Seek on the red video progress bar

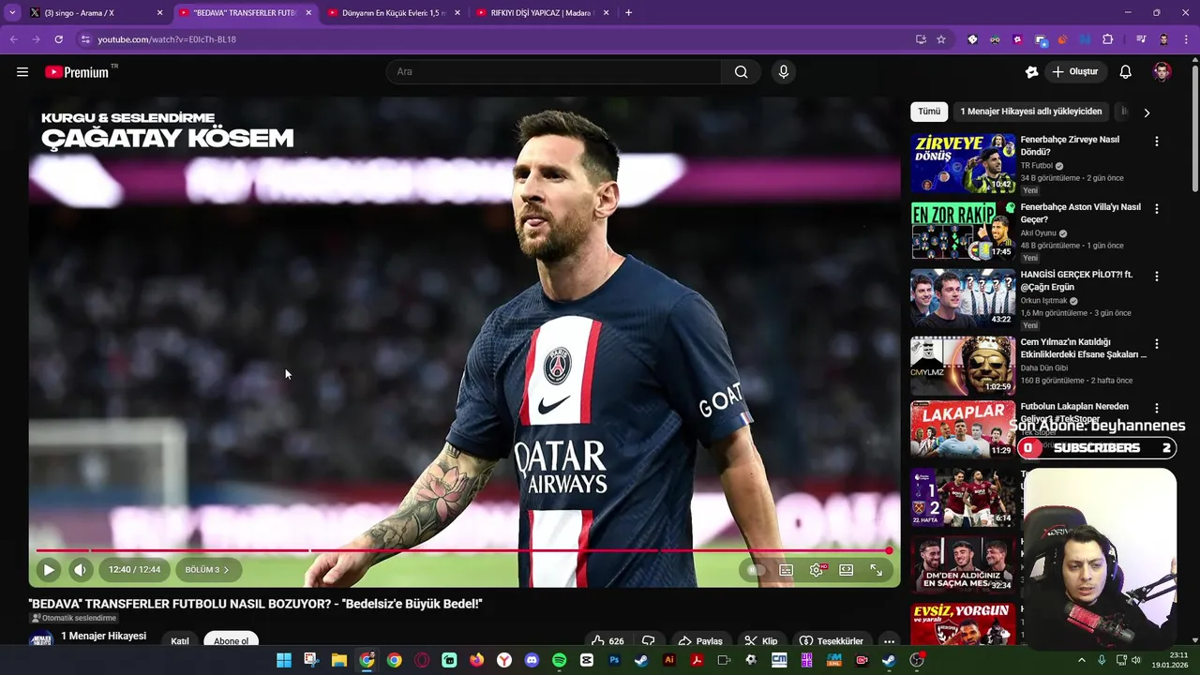coord(464,550)
